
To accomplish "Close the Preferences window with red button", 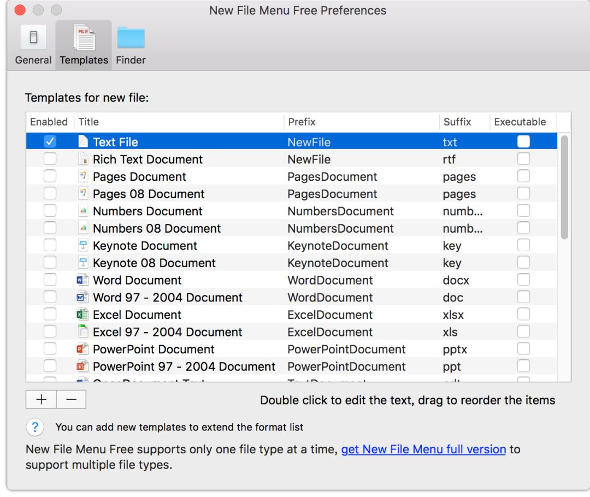I will coord(20,10).
